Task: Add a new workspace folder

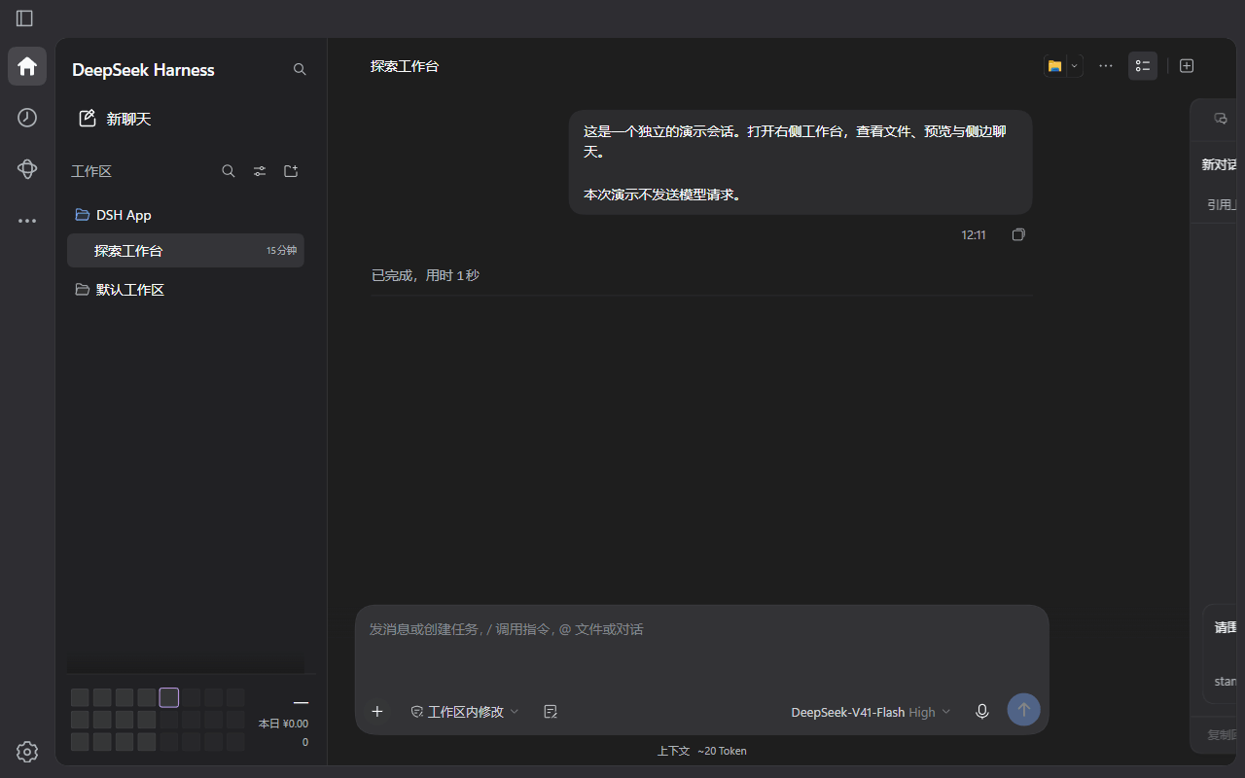Action: pos(291,171)
